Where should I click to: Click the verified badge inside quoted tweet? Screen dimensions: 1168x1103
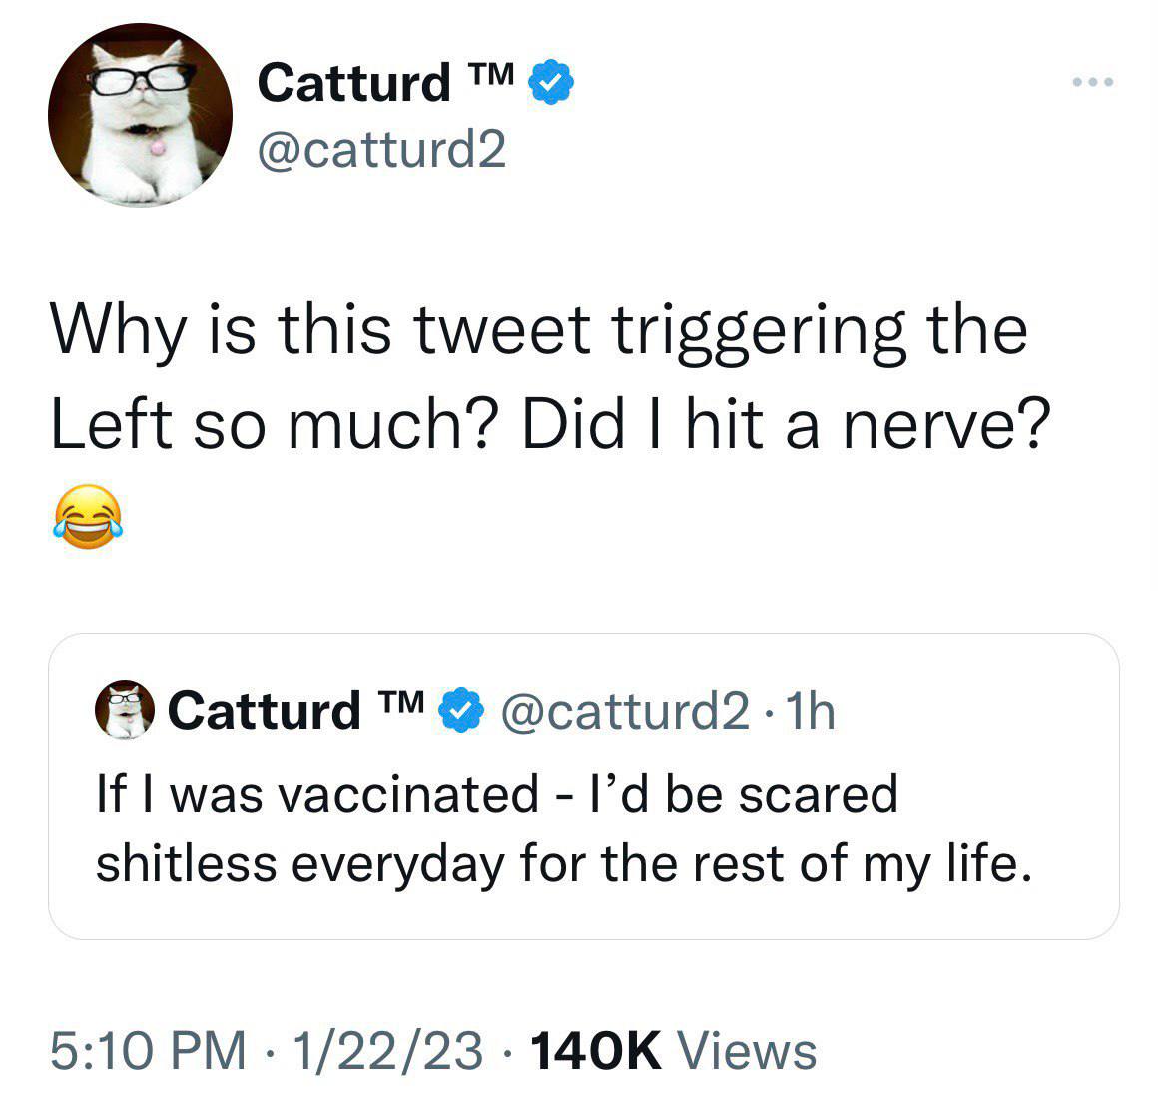point(461,710)
